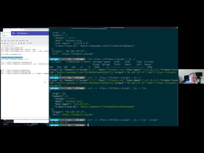Click the Cut toolbar icon
204x153 pixels.
pos(19,43)
